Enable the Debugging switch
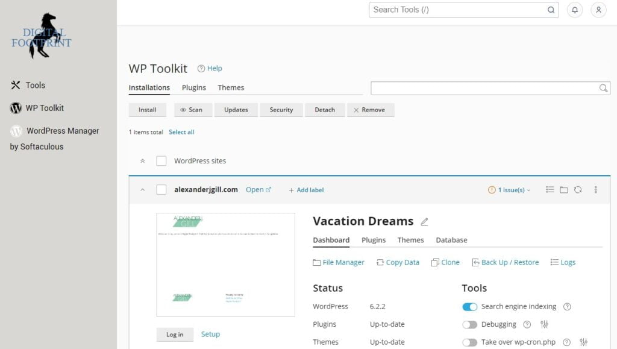The width and height of the screenshot is (617, 349). 469,324
